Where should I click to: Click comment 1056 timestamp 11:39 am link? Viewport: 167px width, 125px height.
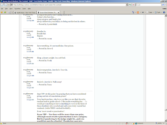click(x=30, y=100)
